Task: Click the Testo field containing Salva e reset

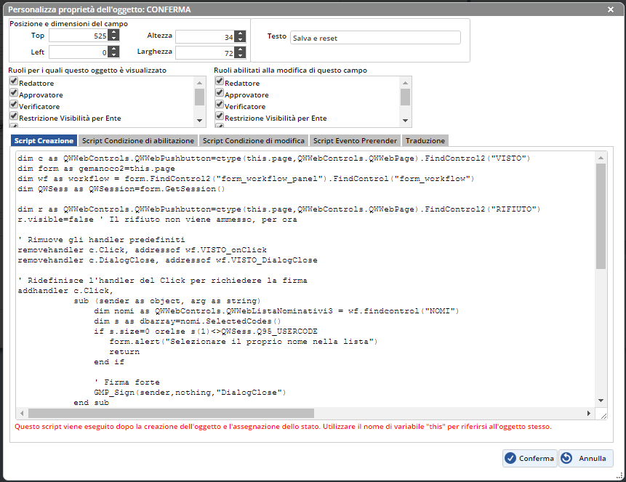Action: pos(374,38)
